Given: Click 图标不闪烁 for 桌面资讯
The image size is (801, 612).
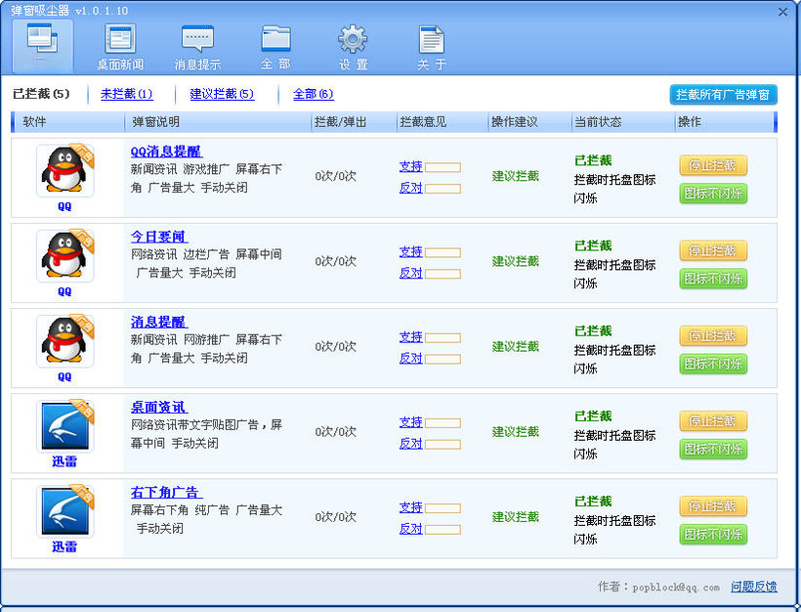Looking at the screenshot, I should tap(713, 450).
